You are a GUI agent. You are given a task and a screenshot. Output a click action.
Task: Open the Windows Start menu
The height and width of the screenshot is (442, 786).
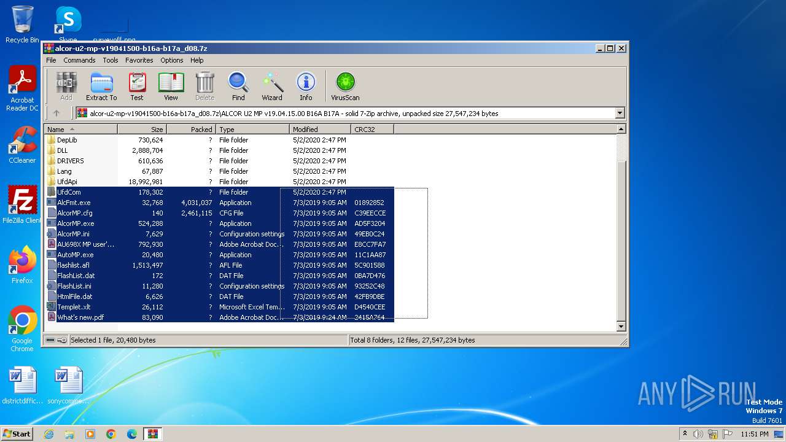(17, 433)
